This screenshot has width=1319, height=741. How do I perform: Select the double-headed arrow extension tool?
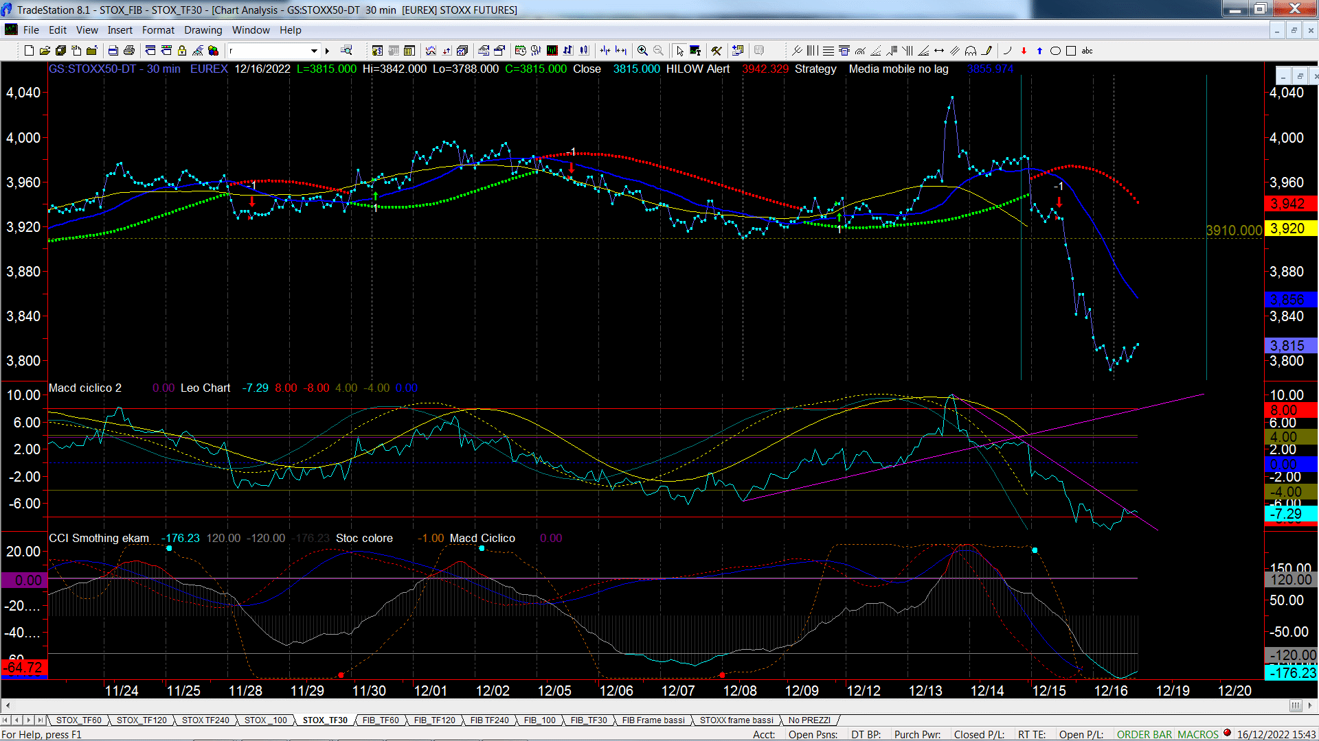(939, 51)
